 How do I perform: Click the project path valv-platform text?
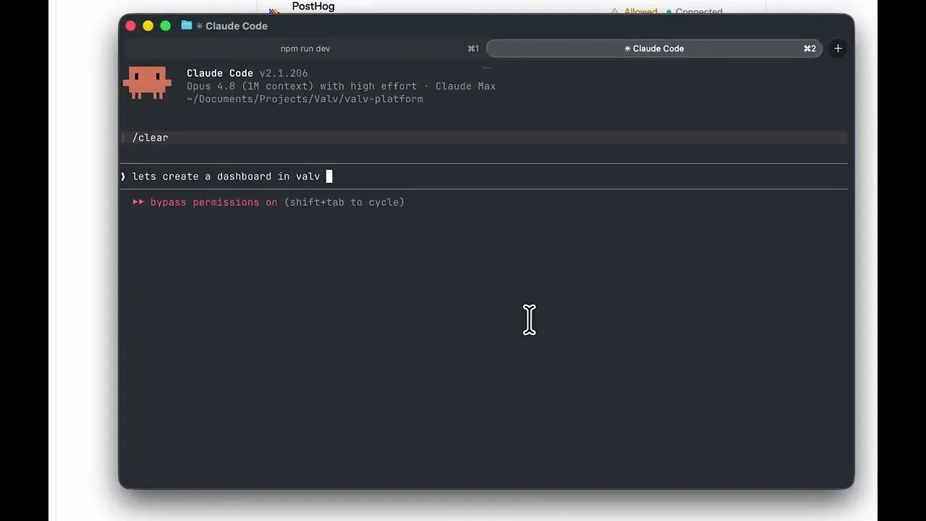click(x=305, y=99)
